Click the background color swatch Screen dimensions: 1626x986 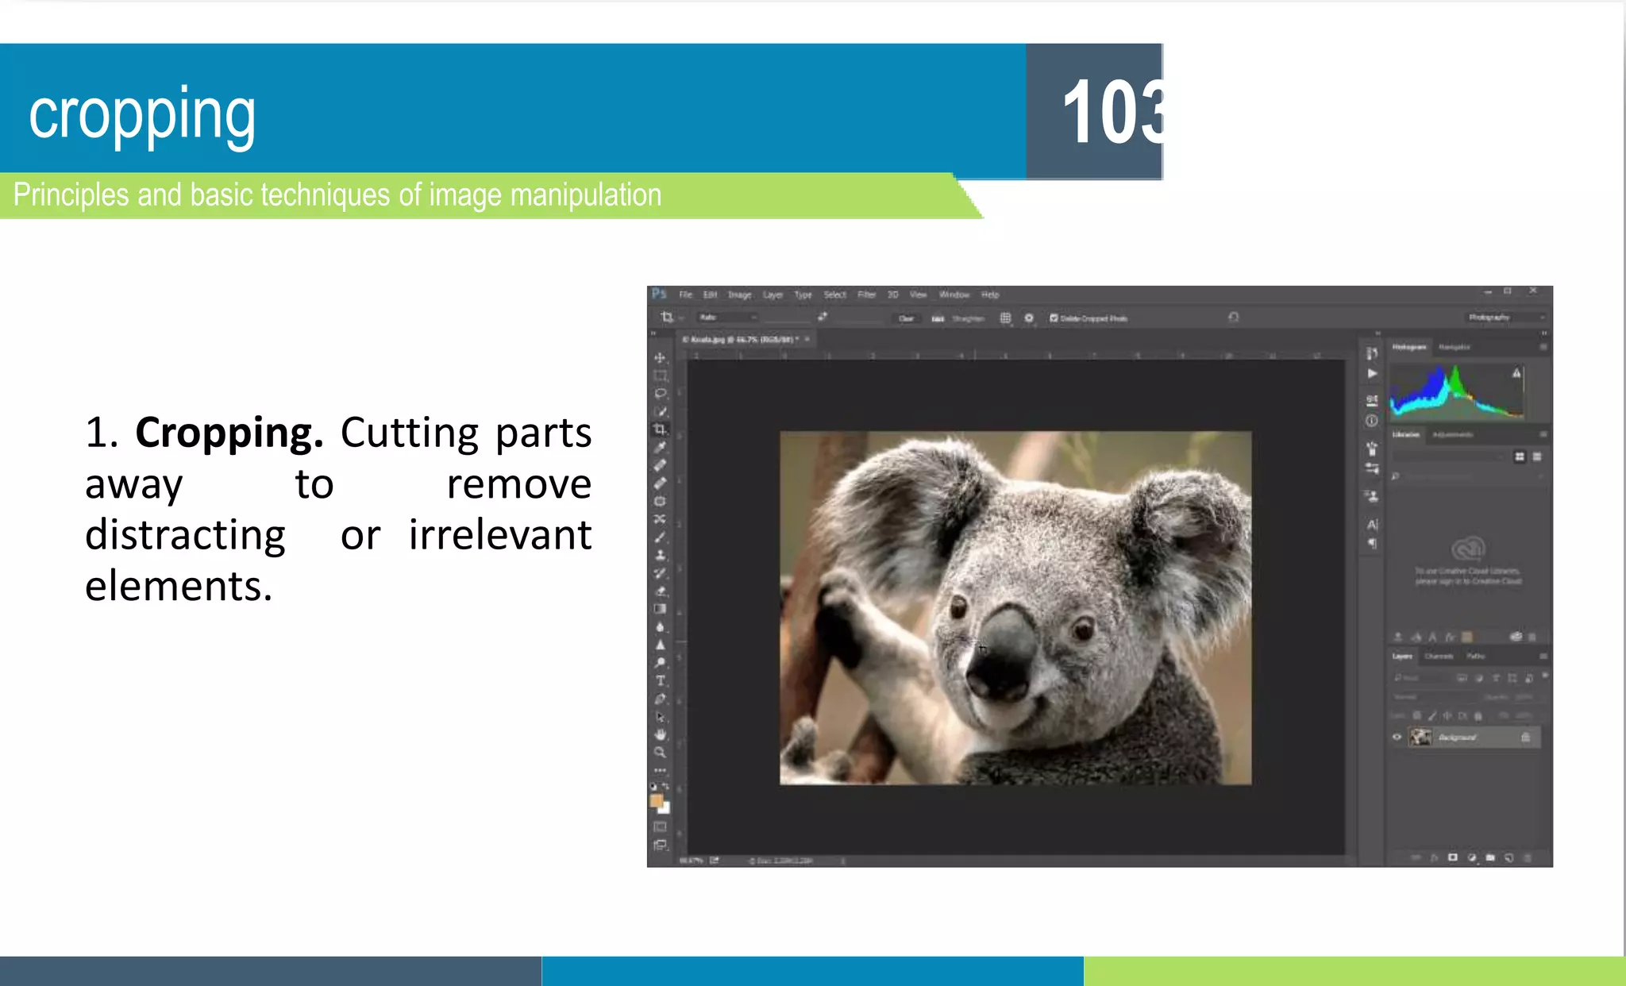[666, 809]
